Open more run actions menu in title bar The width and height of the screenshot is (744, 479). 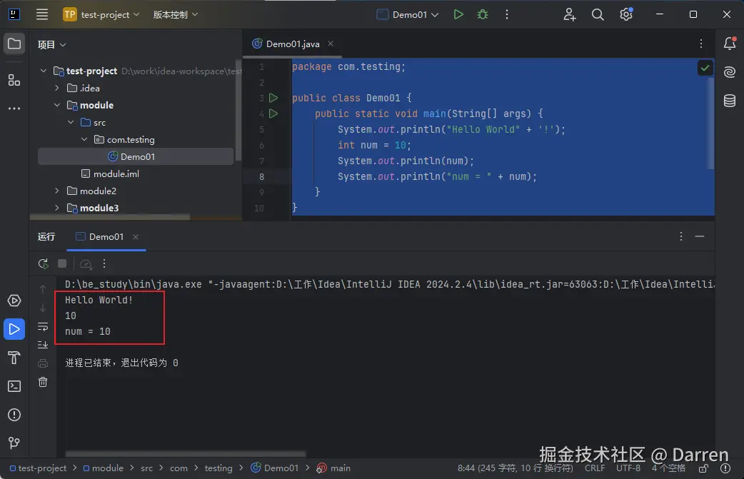pyautogui.click(x=507, y=14)
